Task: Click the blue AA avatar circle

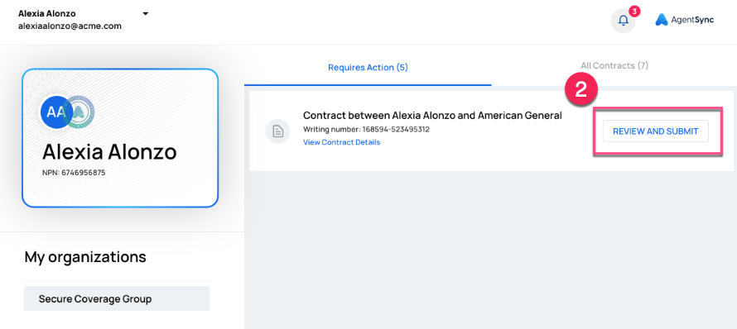Action: (x=55, y=112)
